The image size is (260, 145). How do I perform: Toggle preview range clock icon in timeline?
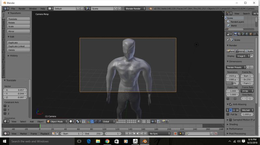(x=53, y=133)
